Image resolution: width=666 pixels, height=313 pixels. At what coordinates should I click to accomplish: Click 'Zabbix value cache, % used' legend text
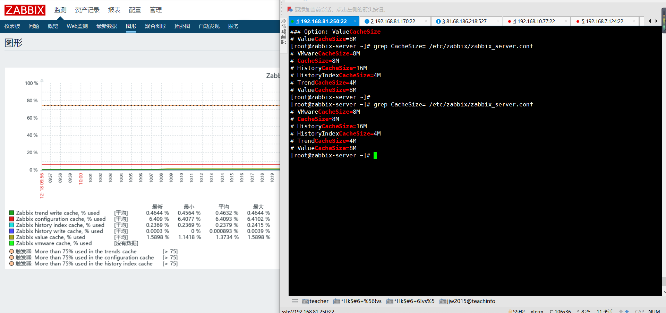point(51,237)
